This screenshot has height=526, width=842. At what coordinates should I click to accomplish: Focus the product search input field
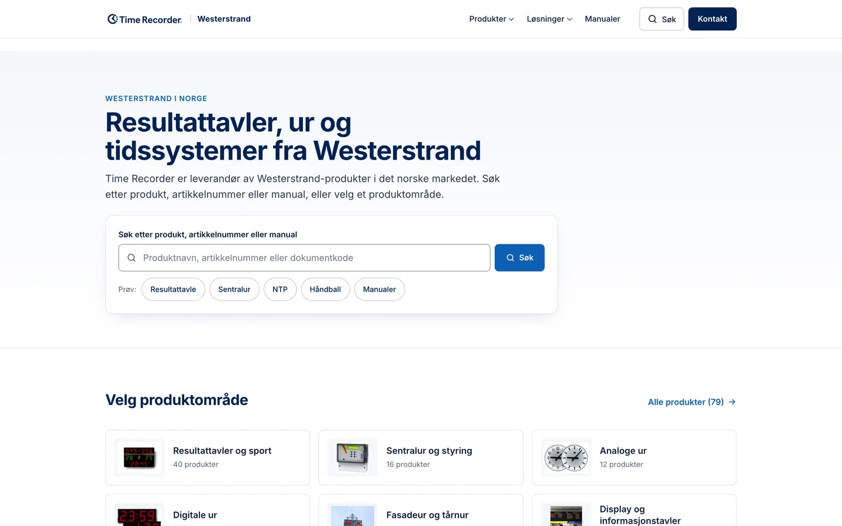pyautogui.click(x=304, y=258)
